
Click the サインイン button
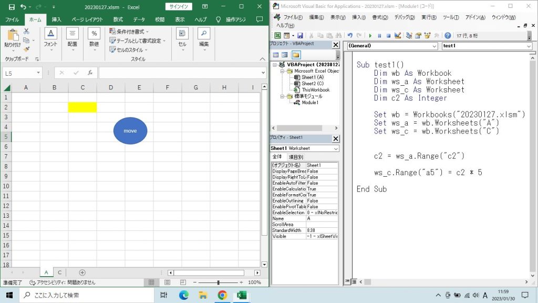[178, 7]
